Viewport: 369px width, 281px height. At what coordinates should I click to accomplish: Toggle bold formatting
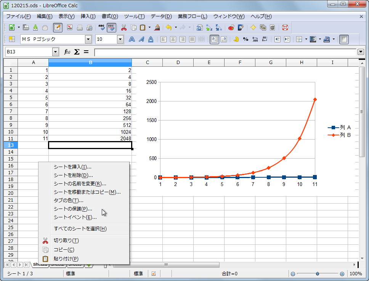tap(132, 39)
